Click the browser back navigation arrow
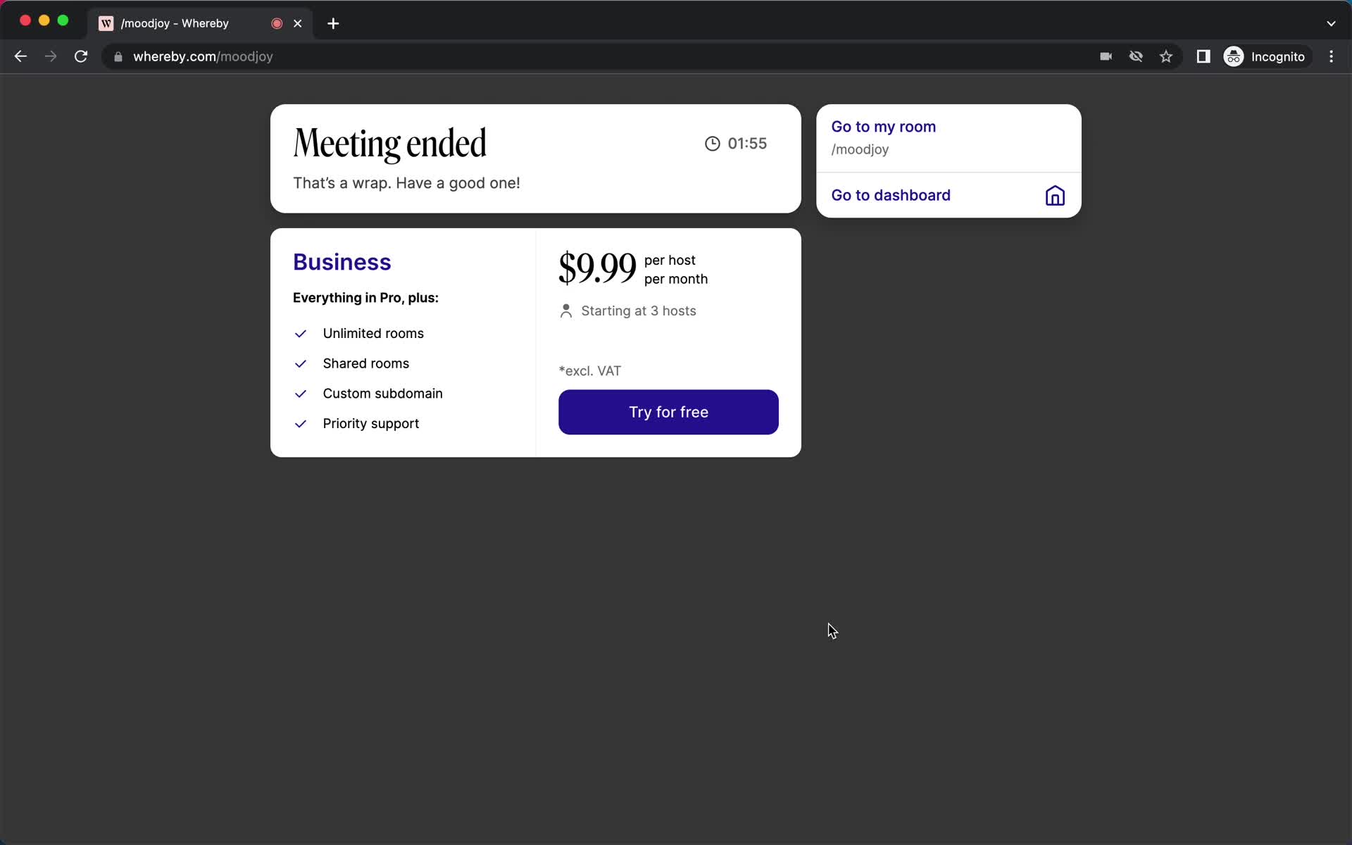 click(20, 56)
